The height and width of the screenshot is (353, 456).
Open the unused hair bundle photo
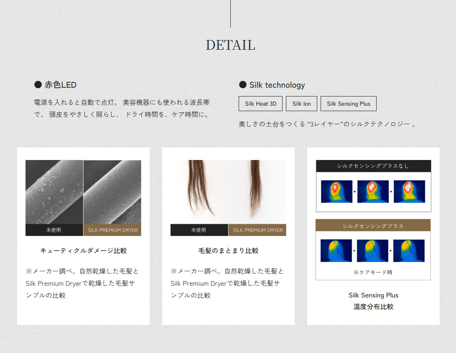click(x=199, y=192)
